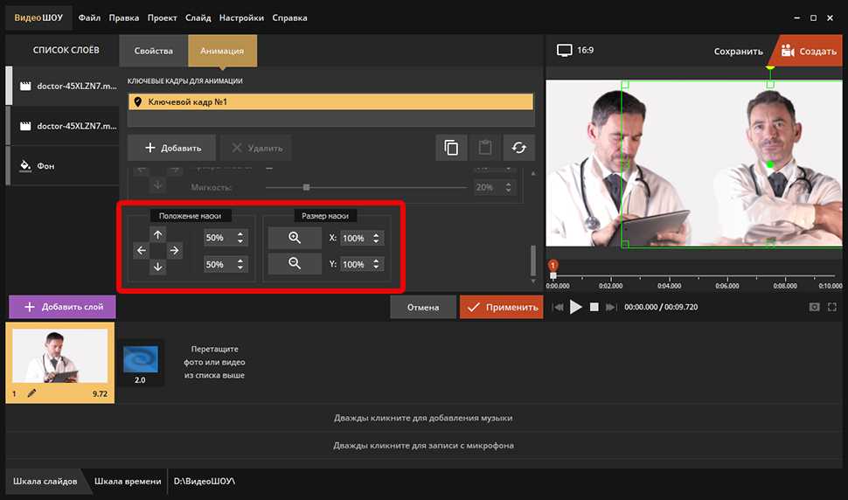Click the reset (circular arrows) keyframe icon
The width and height of the screenshot is (848, 500).
(518, 148)
